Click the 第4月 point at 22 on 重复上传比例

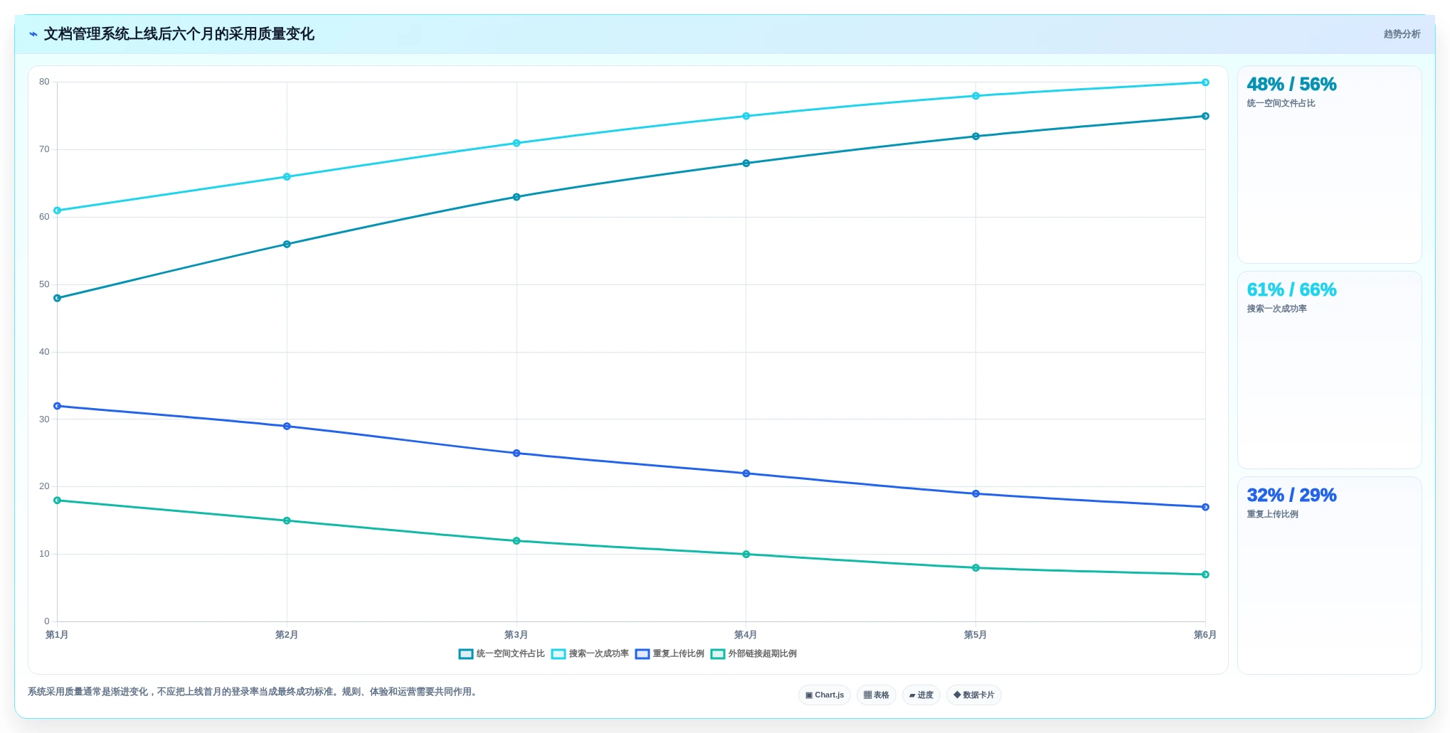tap(746, 473)
